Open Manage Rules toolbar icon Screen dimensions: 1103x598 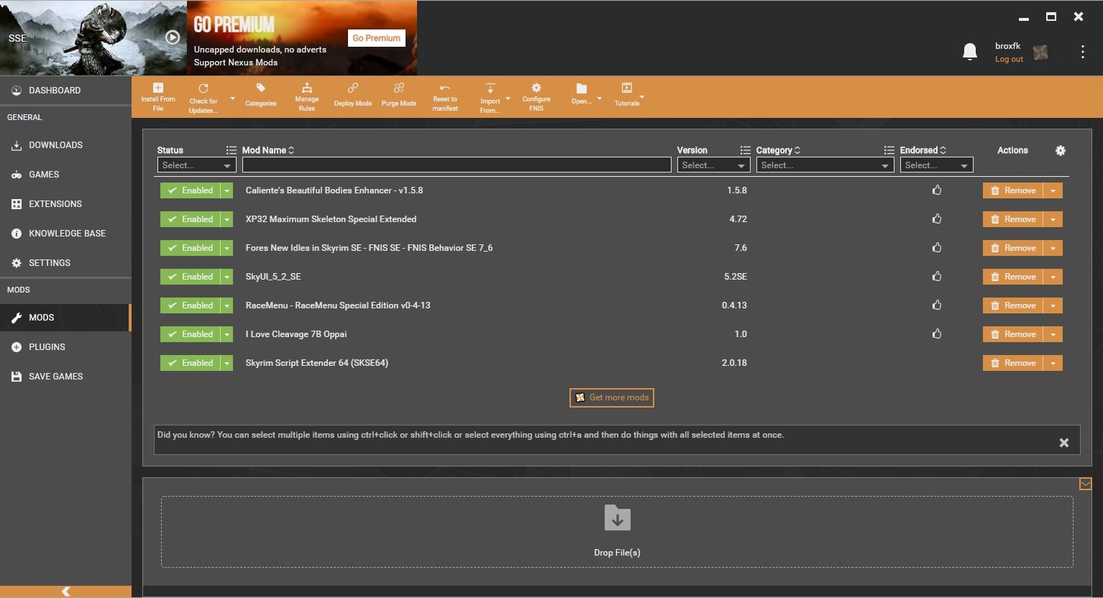pyautogui.click(x=307, y=88)
